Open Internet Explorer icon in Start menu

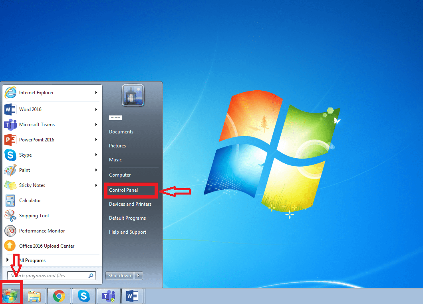click(x=10, y=93)
